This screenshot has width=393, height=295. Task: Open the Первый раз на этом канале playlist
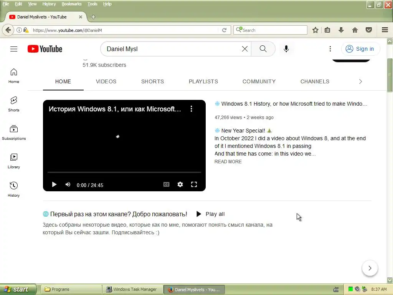[x=119, y=214]
